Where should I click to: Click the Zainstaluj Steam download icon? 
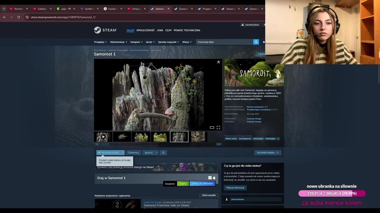(x=243, y=25)
